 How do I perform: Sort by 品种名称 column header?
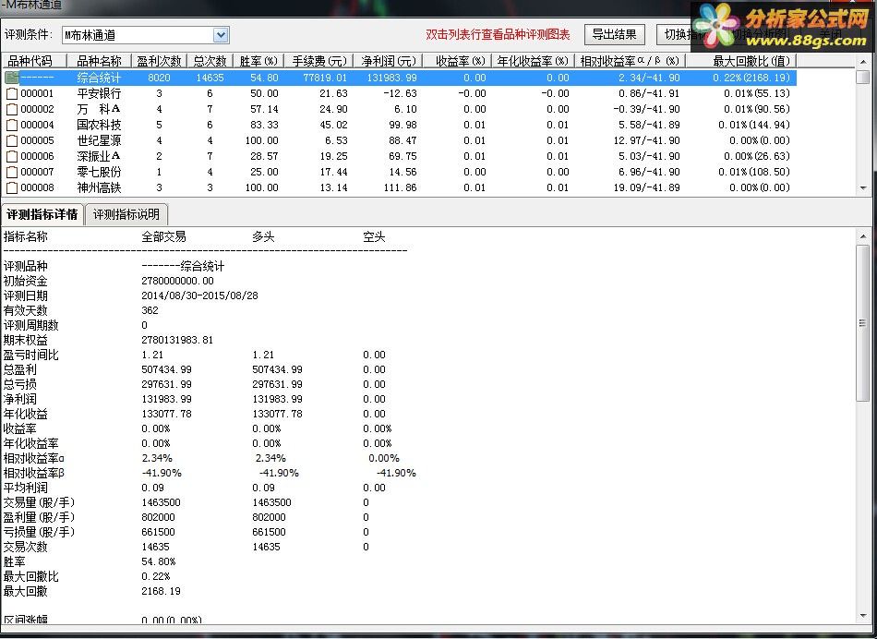coord(99,61)
